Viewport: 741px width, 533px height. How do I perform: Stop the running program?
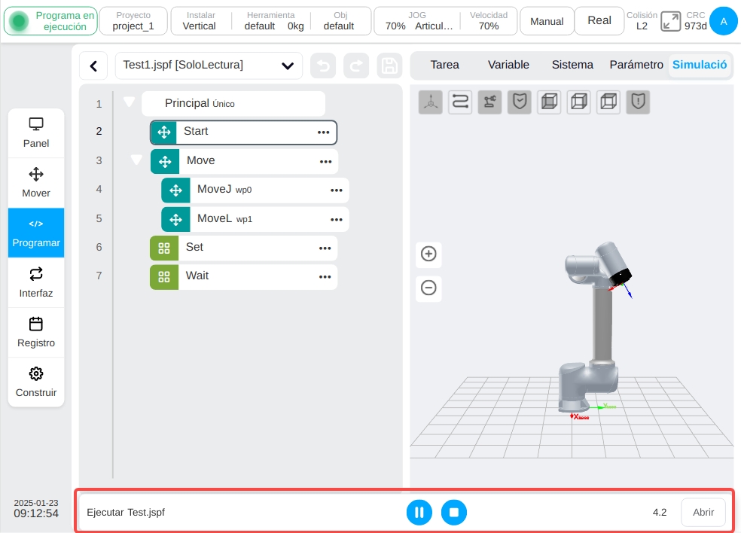tap(454, 512)
